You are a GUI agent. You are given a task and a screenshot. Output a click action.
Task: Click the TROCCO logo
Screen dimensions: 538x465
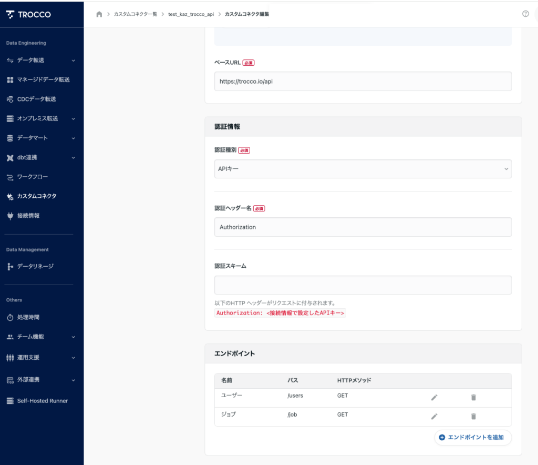tap(29, 14)
